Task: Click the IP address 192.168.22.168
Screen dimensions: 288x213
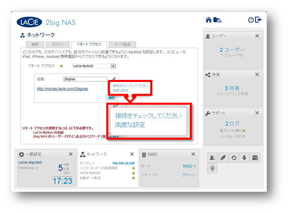Action: (x=124, y=163)
